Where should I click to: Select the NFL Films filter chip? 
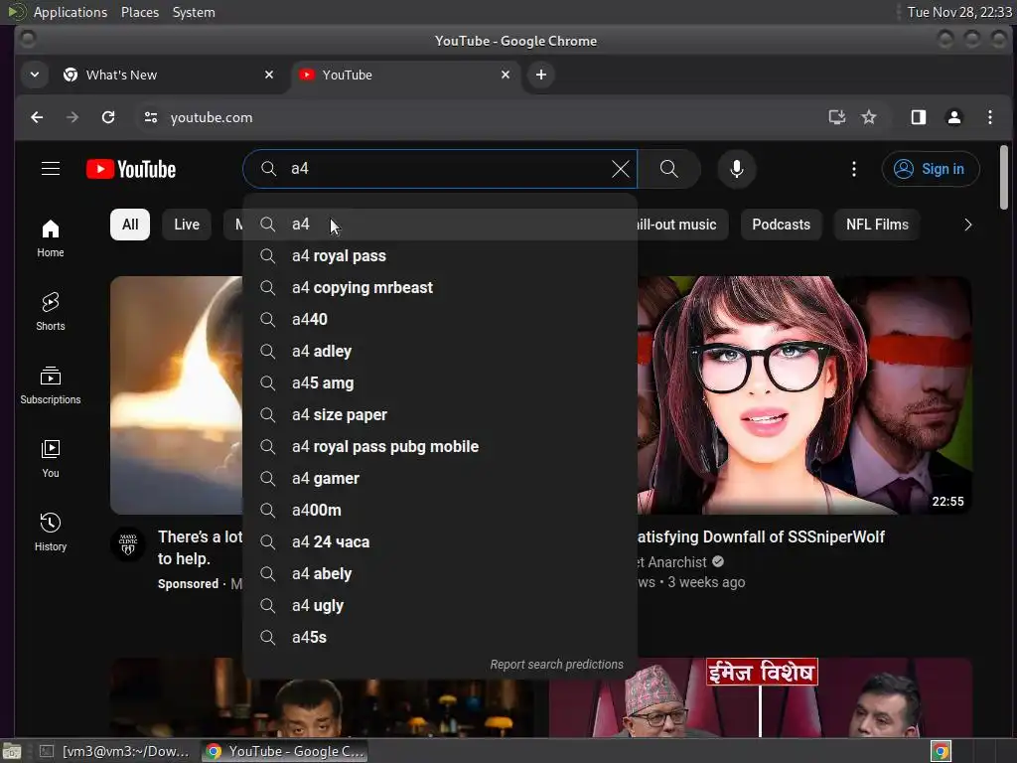click(877, 225)
